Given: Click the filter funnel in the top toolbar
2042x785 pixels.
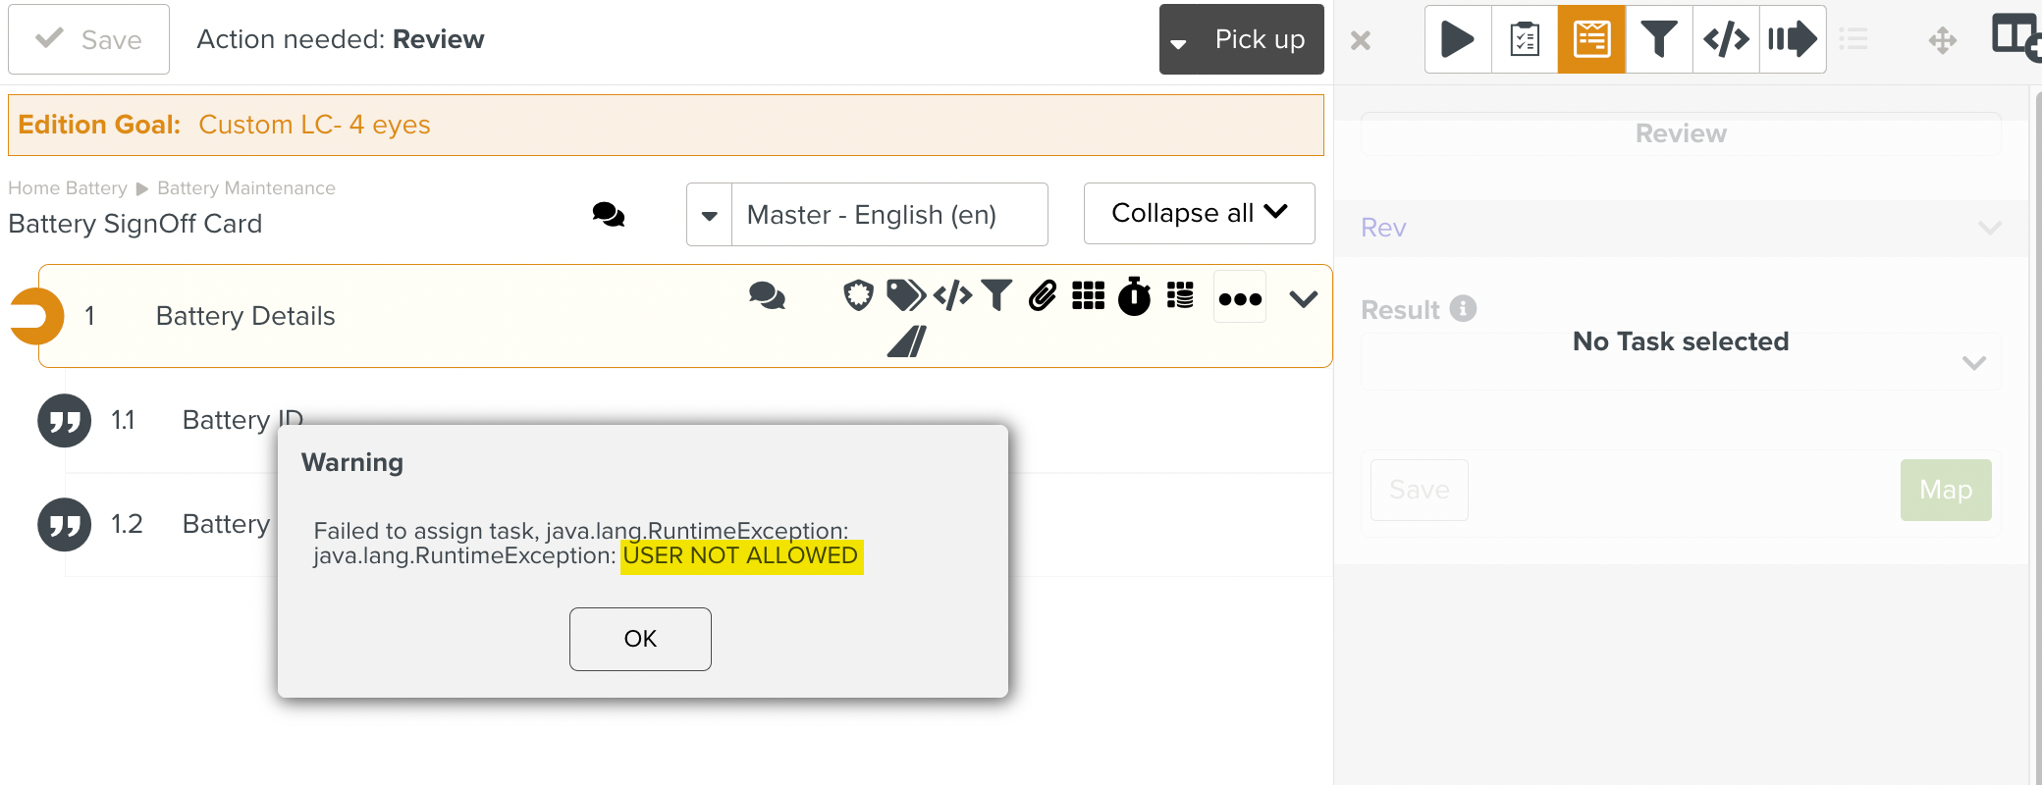Looking at the screenshot, I should [1659, 40].
